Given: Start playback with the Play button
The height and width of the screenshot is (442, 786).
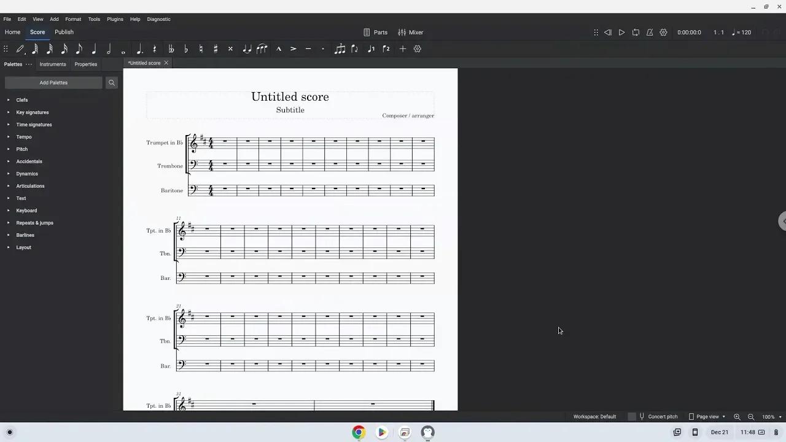Looking at the screenshot, I should pyautogui.click(x=621, y=32).
